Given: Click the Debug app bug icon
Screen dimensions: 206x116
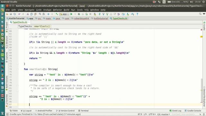Looking at the screenshot, I should pyautogui.click(x=79, y=14).
